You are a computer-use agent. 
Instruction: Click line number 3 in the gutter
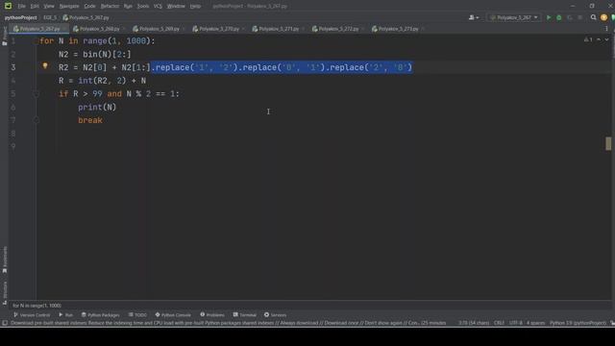pyautogui.click(x=13, y=67)
